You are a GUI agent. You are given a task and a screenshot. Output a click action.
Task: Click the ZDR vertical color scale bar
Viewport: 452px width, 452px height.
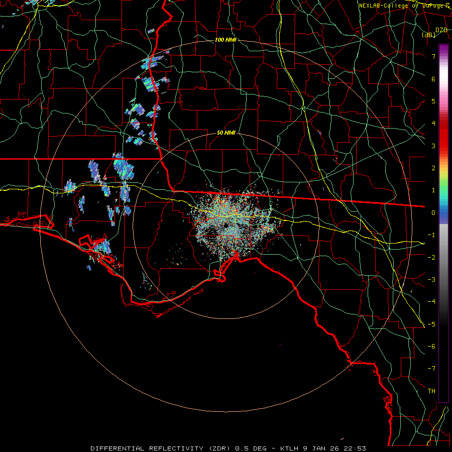(x=443, y=223)
